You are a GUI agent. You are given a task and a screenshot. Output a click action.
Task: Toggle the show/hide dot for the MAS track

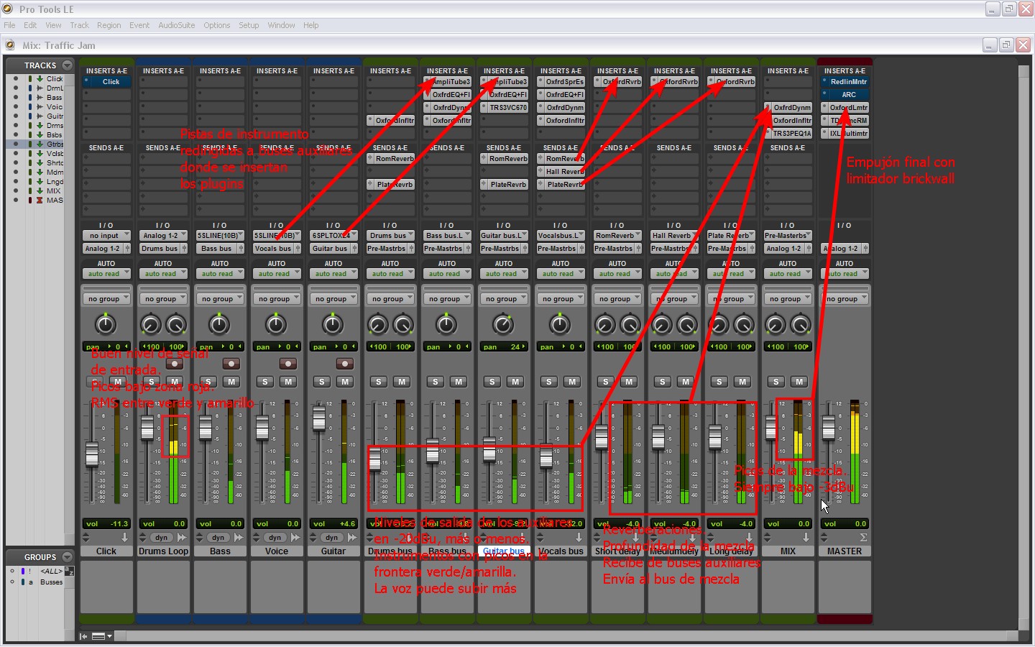tap(16, 201)
